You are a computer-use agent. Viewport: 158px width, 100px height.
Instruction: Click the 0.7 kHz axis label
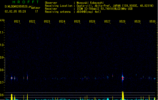(2, 82)
